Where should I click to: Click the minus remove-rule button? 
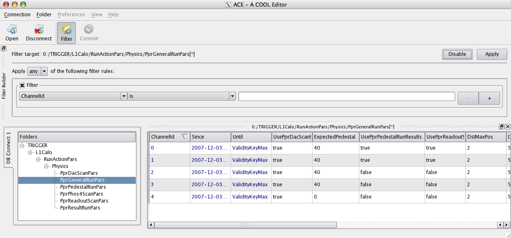(468, 98)
